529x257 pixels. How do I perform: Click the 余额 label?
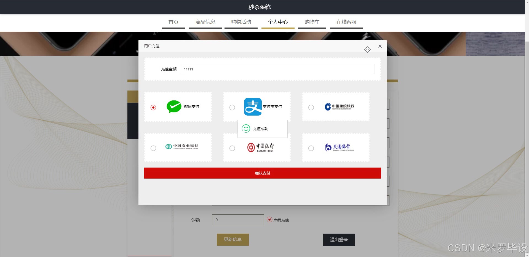pyautogui.click(x=196, y=220)
